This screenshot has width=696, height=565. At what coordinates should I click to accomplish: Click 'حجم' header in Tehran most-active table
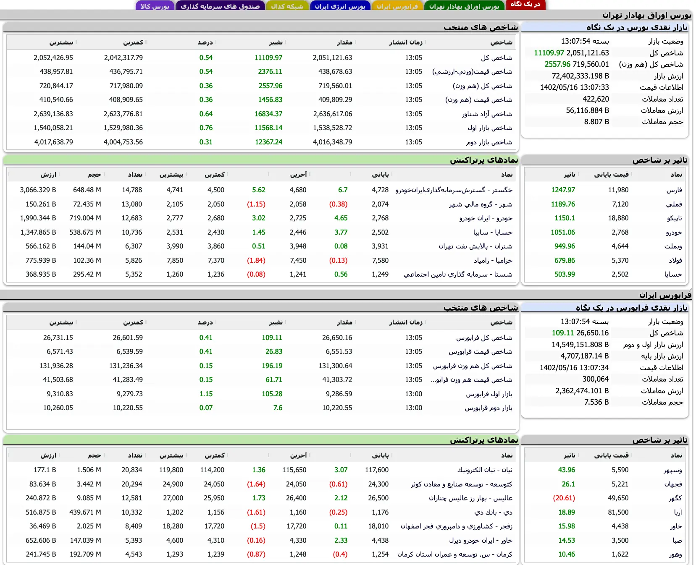pyautogui.click(x=95, y=175)
